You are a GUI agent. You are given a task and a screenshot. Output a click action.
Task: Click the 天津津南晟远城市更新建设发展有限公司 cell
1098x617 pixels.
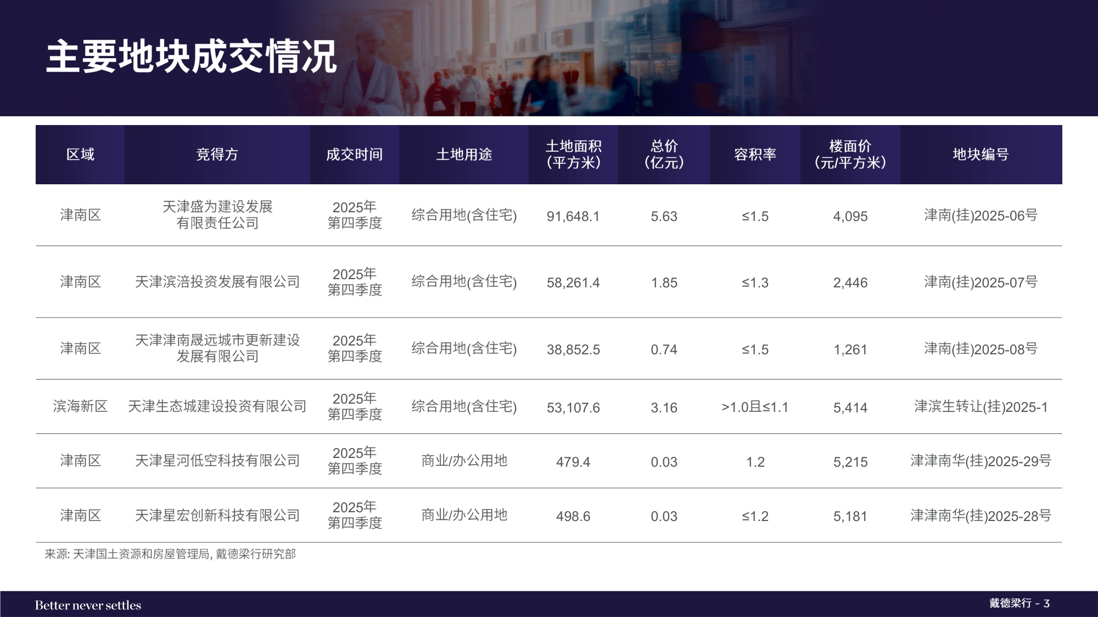[217, 348]
